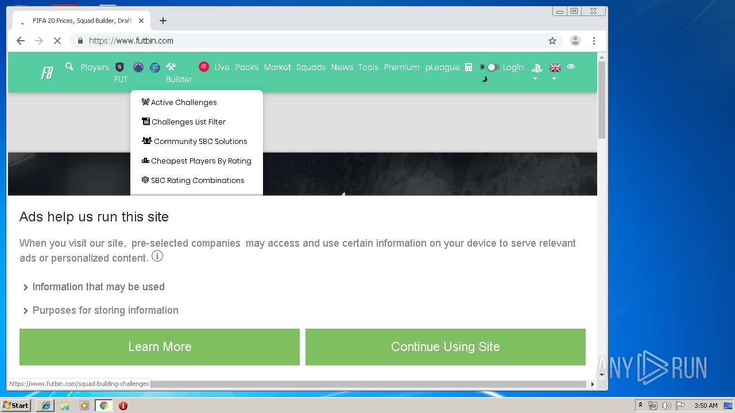The width and height of the screenshot is (735, 413).
Task: Click the red Live badge icon
Action: click(204, 67)
